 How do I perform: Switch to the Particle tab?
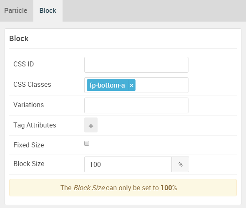[16, 11]
